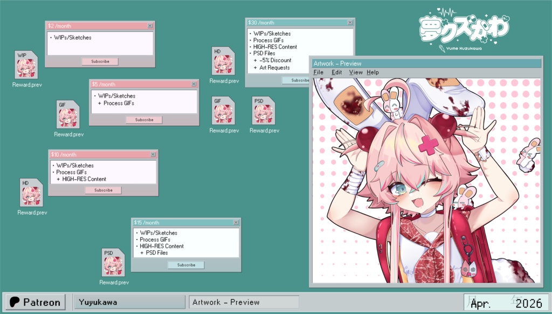The width and height of the screenshot is (552, 314).
Task: Click the Patreon start button in the taskbar
Action: pyautogui.click(x=36, y=302)
